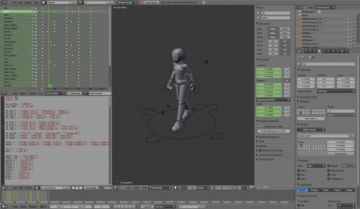Viewport: 360px width, 209px height.
Task: Expand the Transform Locks panel
Action: pos(309,97)
